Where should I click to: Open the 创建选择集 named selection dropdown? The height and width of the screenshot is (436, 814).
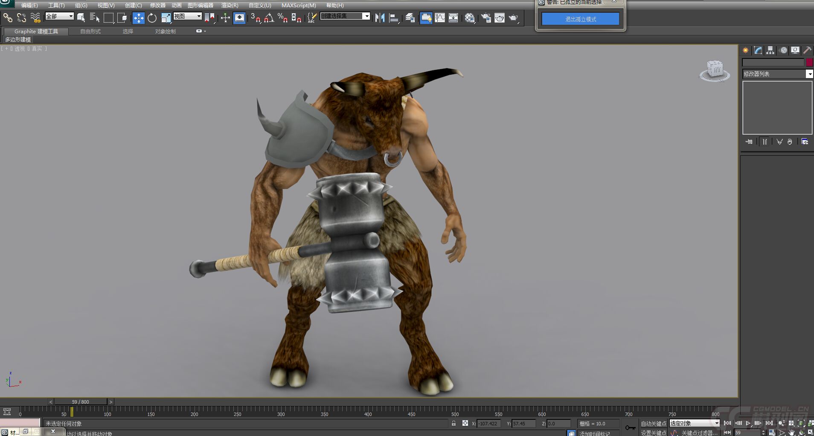point(345,16)
